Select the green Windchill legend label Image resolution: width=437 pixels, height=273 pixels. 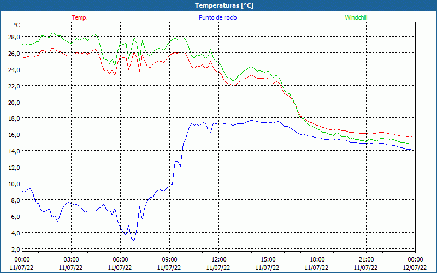click(356, 17)
